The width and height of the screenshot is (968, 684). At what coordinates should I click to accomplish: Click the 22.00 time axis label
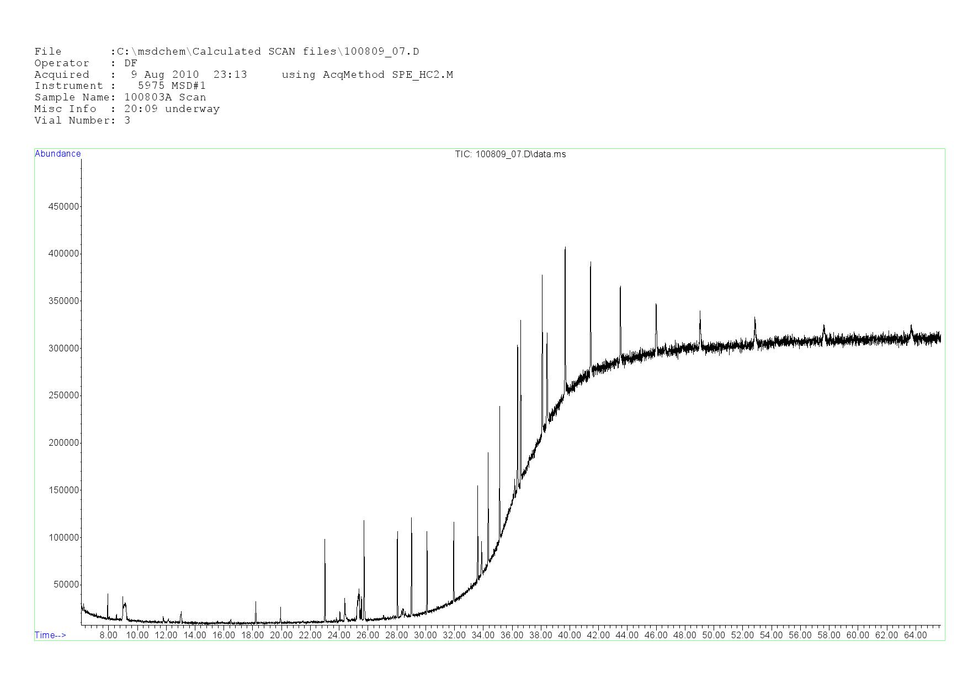(x=310, y=635)
